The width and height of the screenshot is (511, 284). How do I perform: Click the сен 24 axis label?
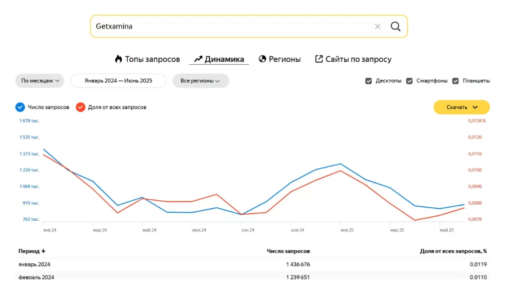point(248,230)
